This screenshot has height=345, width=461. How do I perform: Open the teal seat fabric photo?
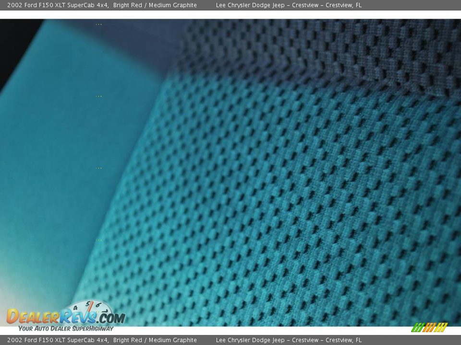[230, 172]
